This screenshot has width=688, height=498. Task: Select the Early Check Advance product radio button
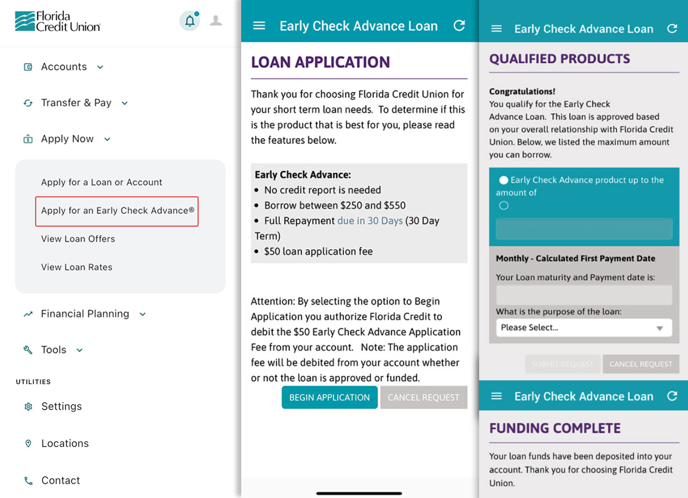pos(503,180)
